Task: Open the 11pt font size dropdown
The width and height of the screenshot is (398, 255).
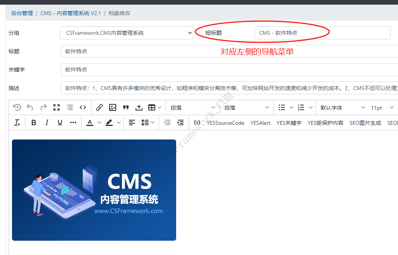Action: tap(382, 108)
